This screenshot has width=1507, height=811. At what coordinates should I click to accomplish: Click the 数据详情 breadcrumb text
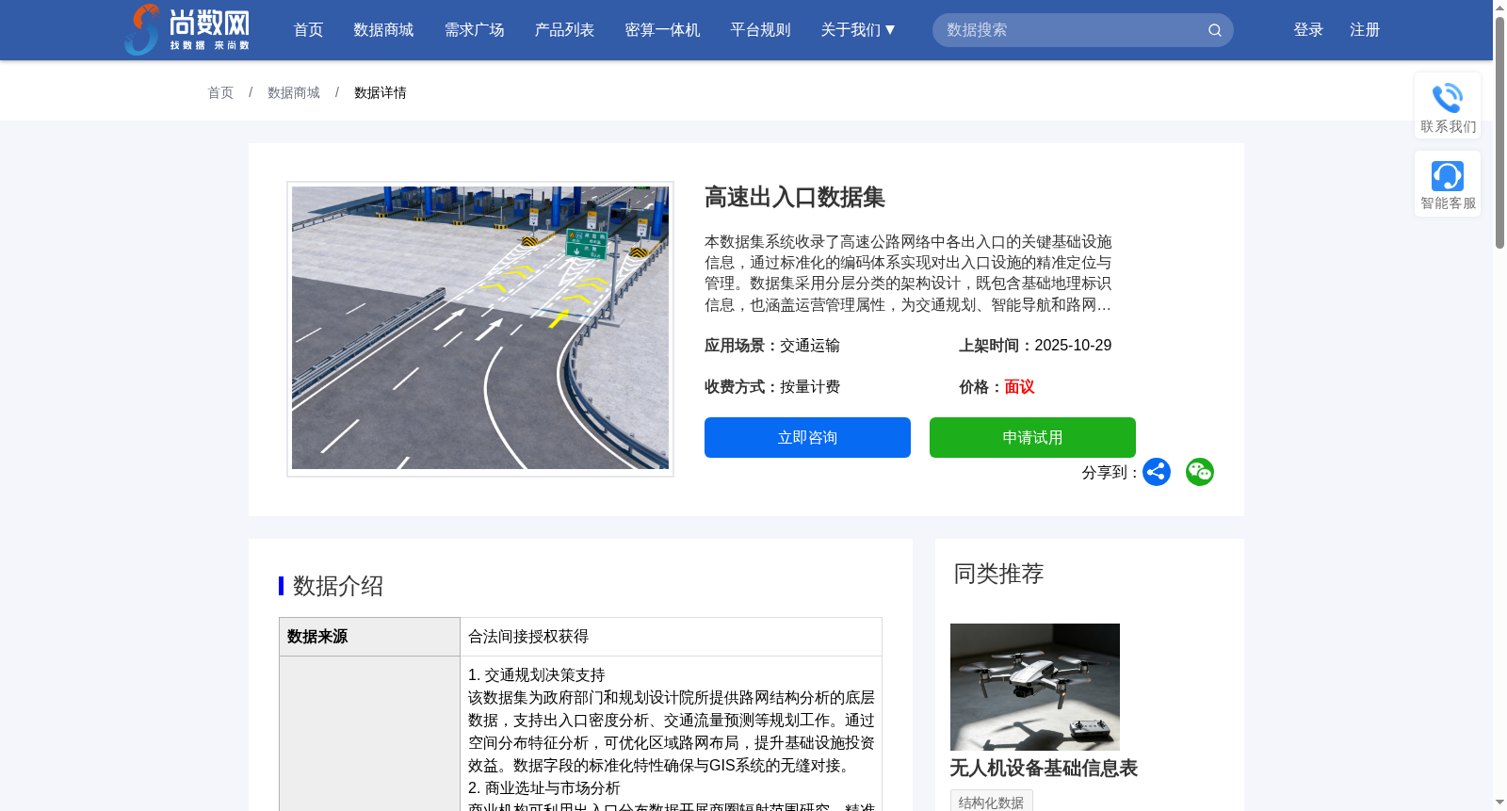click(x=381, y=92)
